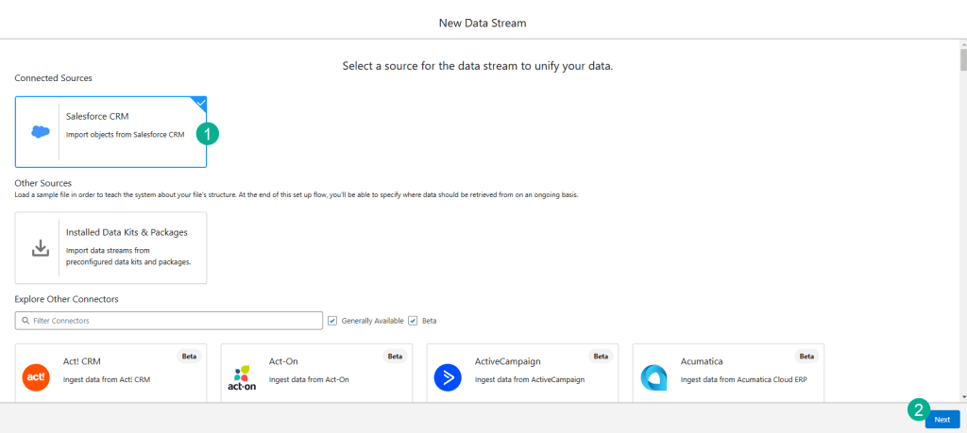Click the Installed Data Kits download icon

40,247
